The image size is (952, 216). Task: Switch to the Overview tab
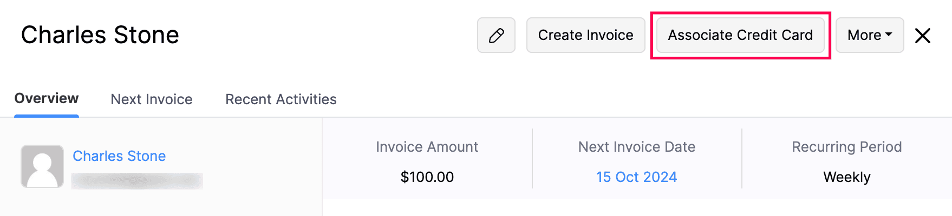click(x=47, y=98)
